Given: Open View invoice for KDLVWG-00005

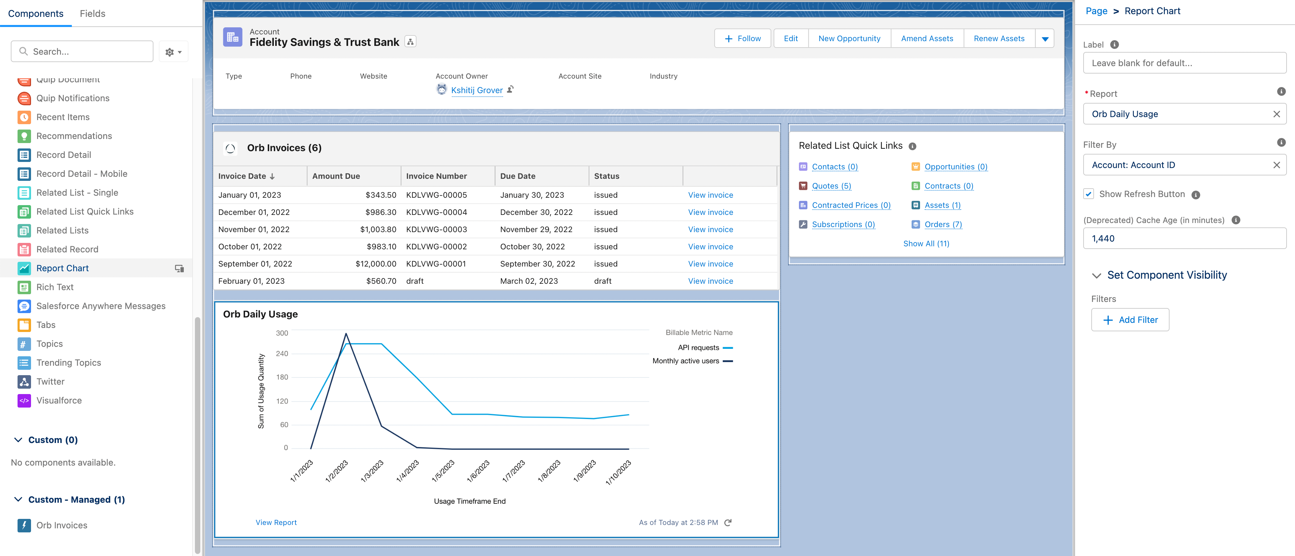Looking at the screenshot, I should pos(710,195).
